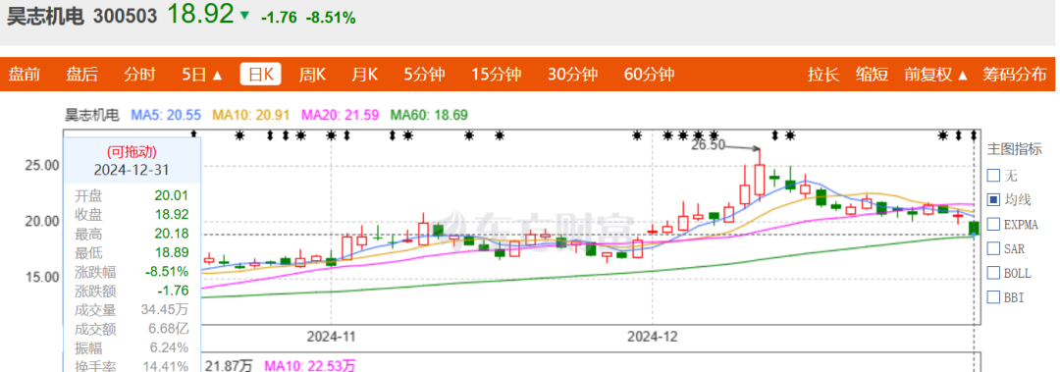
Task: Expand the 5日 dropdown
Action: pyautogui.click(x=202, y=75)
